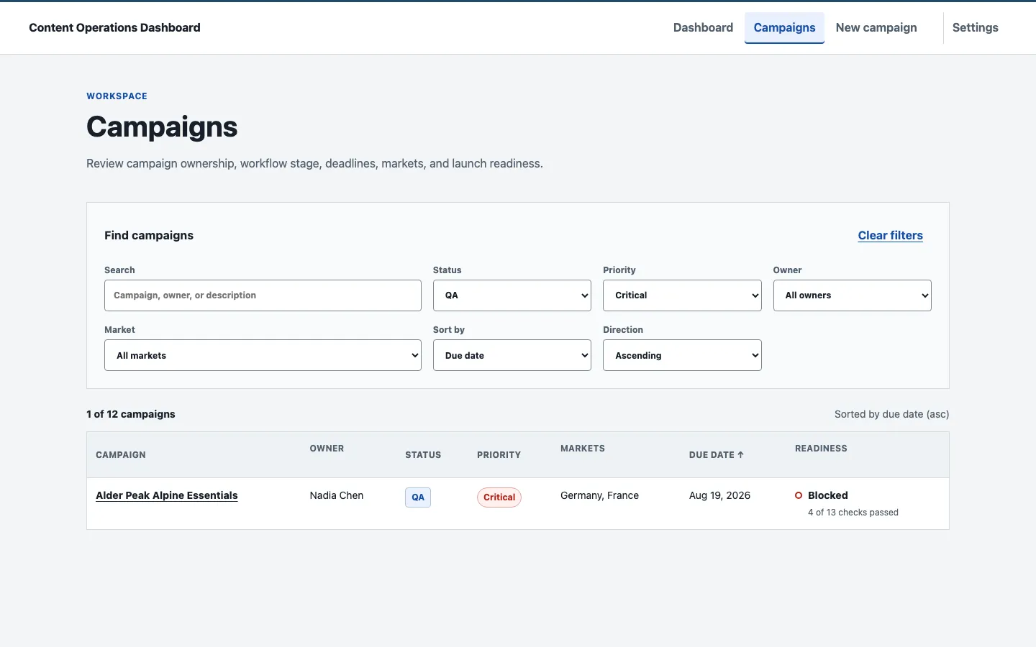The height and width of the screenshot is (647, 1036).
Task: Click the Blocked readiness label
Action: [x=828, y=495]
